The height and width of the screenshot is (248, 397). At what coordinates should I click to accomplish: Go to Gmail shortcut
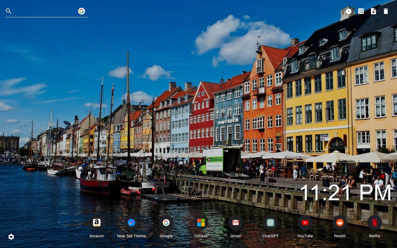(236, 223)
